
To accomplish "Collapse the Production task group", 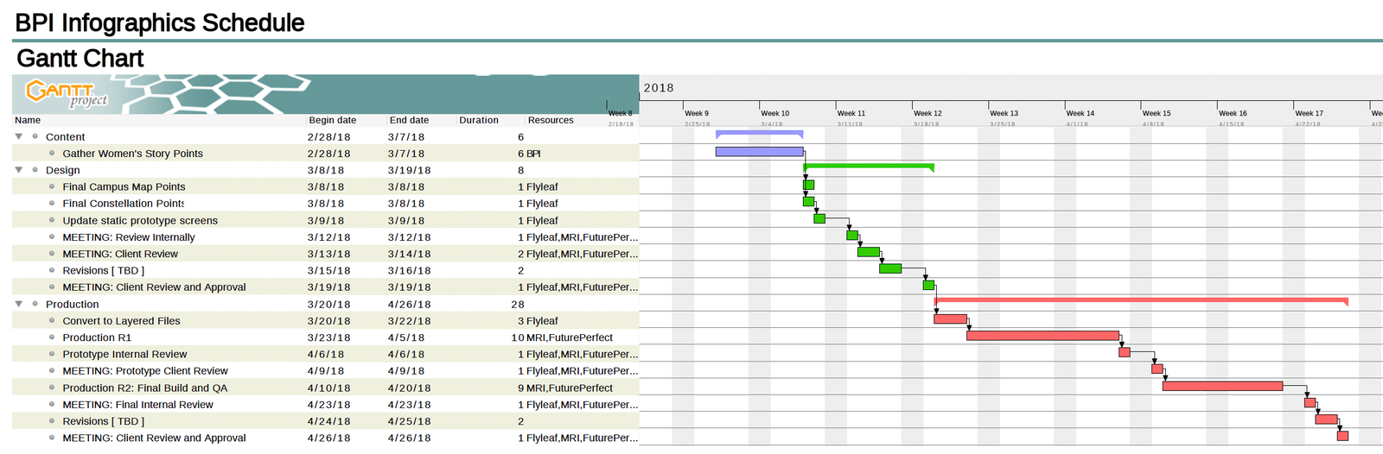I will click(x=19, y=304).
